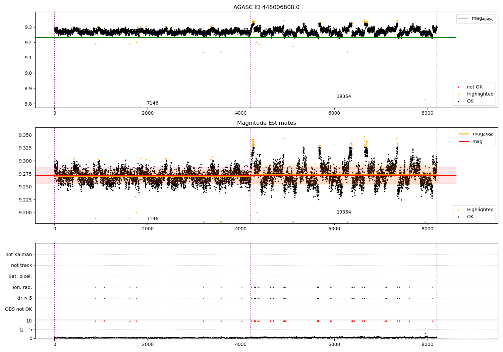Select mag OBSID legend entry in middle plot

pyautogui.click(x=477, y=134)
